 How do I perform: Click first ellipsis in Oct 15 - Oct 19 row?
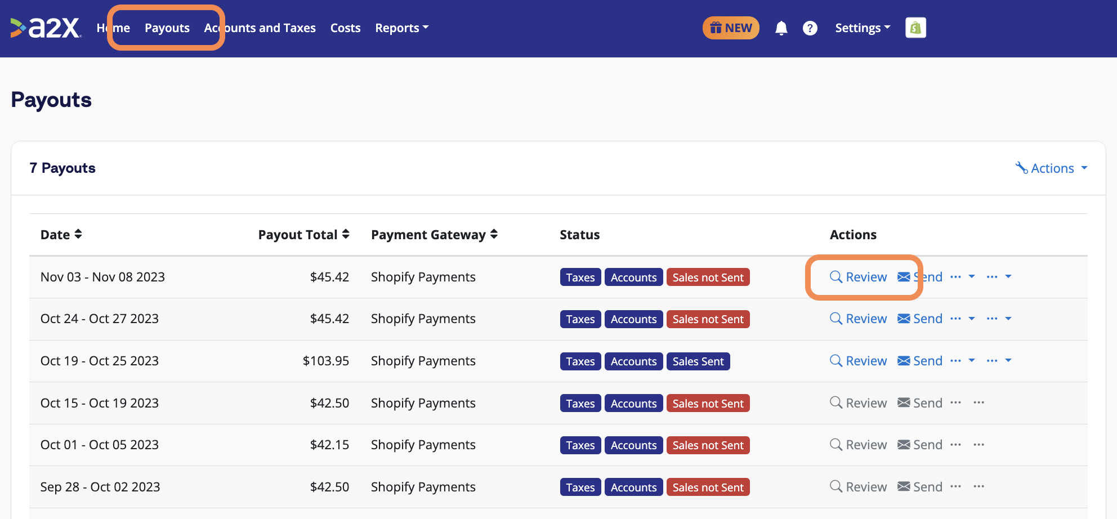[956, 402]
